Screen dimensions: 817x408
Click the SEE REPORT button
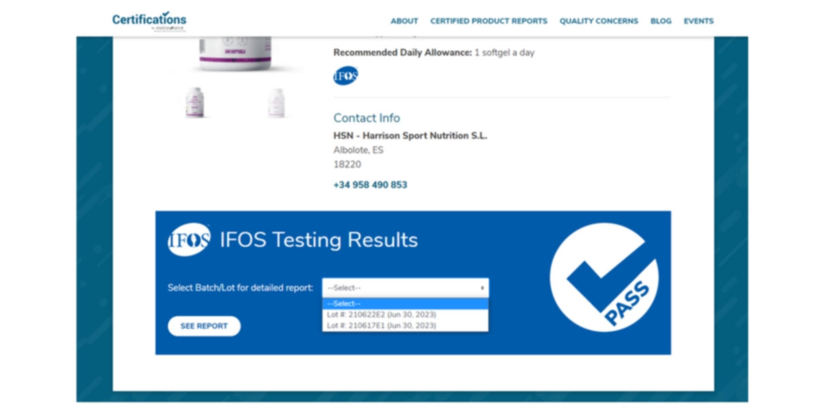click(204, 326)
